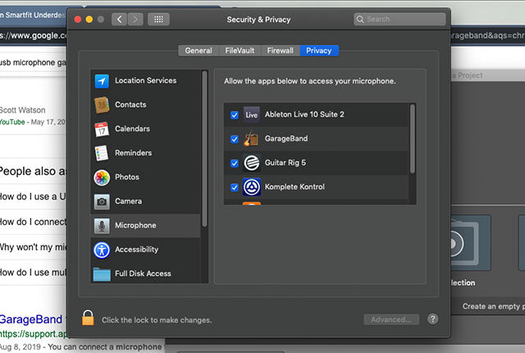Screen dimensions: 525x353
Task: Select Photos in the privacy list
Action: click(126, 176)
